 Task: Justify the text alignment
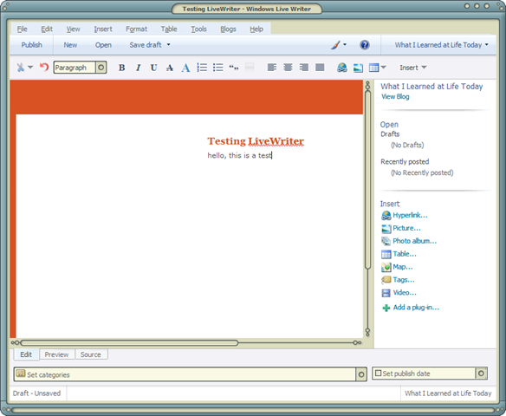320,67
